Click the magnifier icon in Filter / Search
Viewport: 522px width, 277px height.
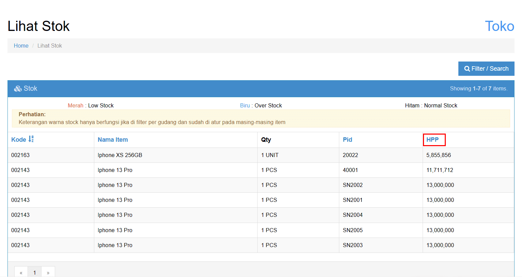point(467,69)
